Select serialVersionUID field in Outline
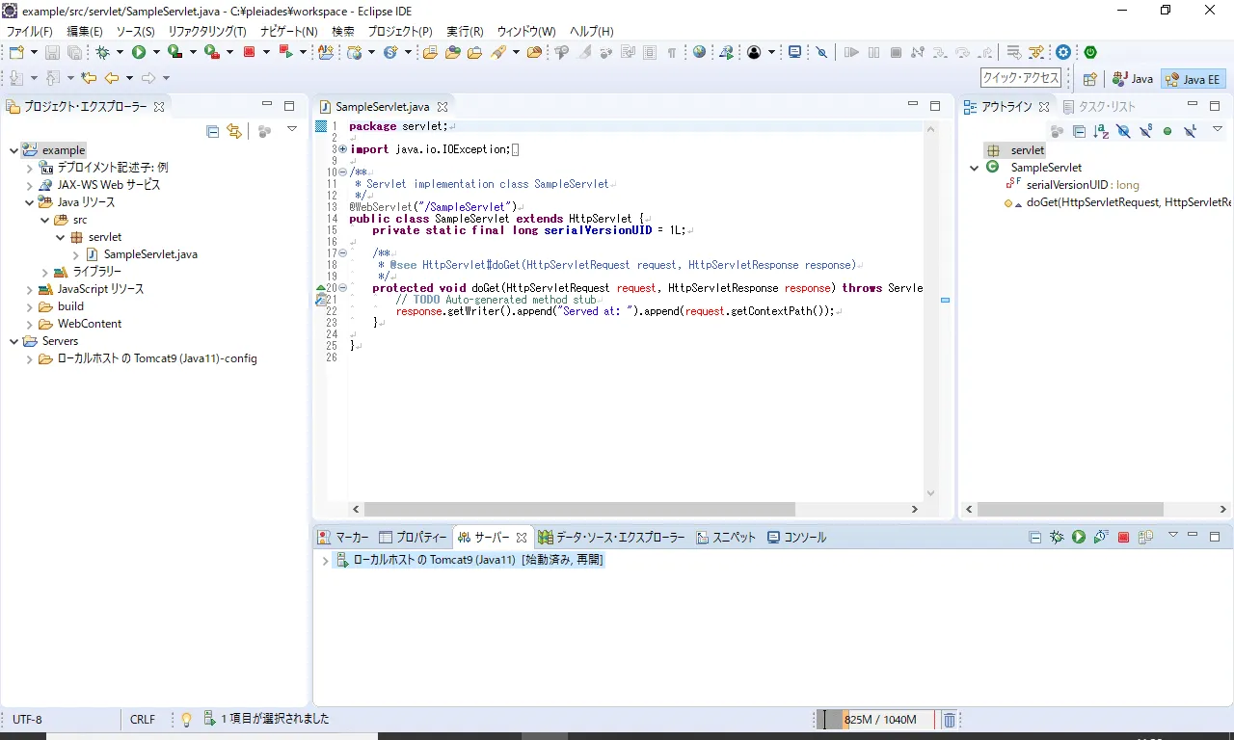Image resolution: width=1234 pixels, height=740 pixels. click(1072, 185)
